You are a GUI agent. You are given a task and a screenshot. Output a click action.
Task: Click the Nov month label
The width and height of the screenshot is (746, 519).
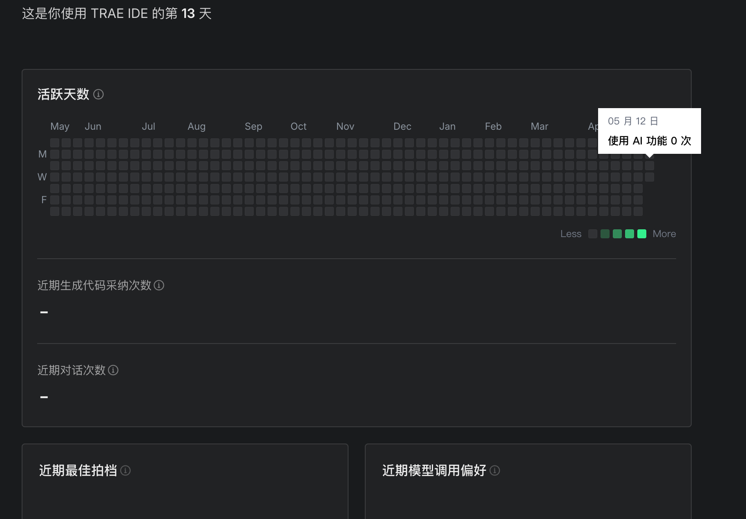(x=345, y=126)
